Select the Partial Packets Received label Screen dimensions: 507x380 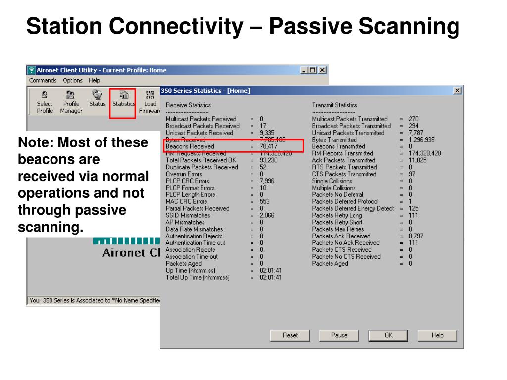(198, 208)
